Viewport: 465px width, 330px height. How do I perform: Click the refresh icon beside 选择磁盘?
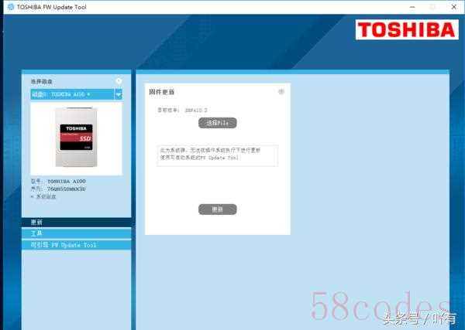pyautogui.click(x=119, y=80)
